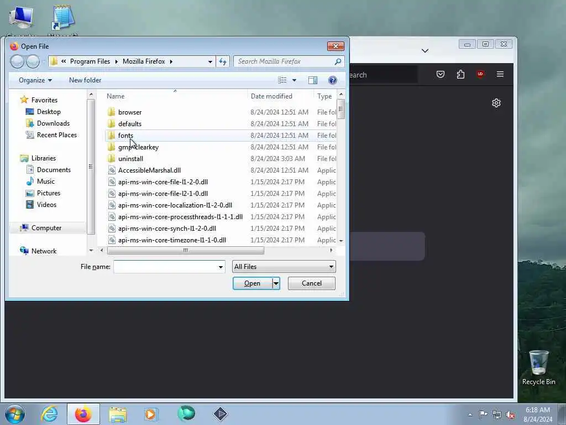Sort by the Date modified column header

[280, 96]
